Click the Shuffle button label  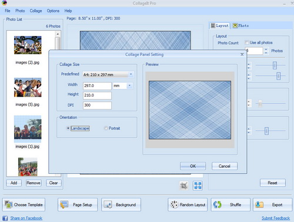[x=235, y=205]
